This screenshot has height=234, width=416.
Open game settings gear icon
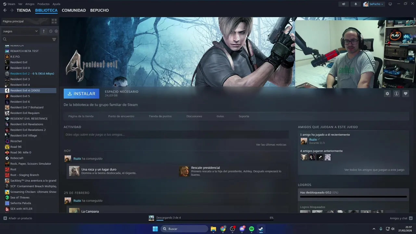[x=387, y=94]
